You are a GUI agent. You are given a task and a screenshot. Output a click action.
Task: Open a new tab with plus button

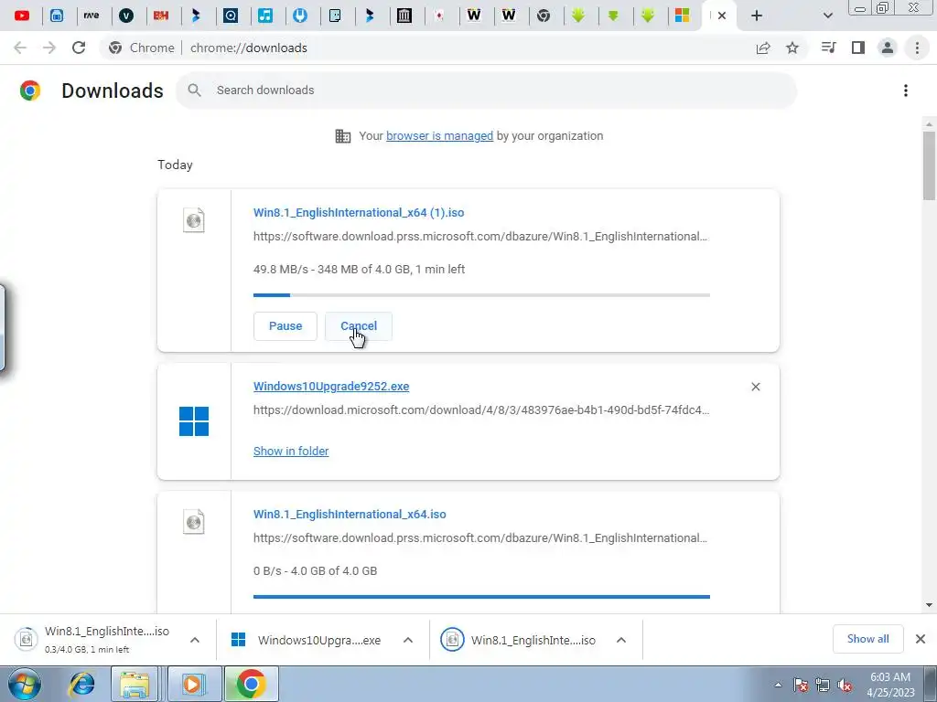point(757,16)
